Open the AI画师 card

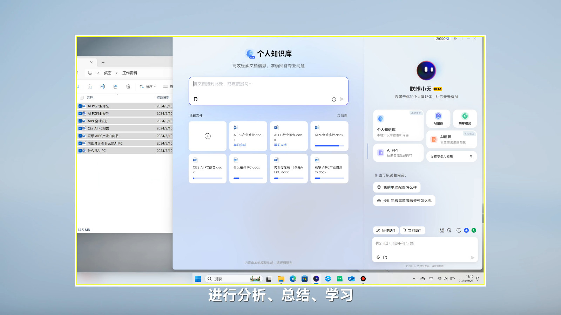click(452, 139)
